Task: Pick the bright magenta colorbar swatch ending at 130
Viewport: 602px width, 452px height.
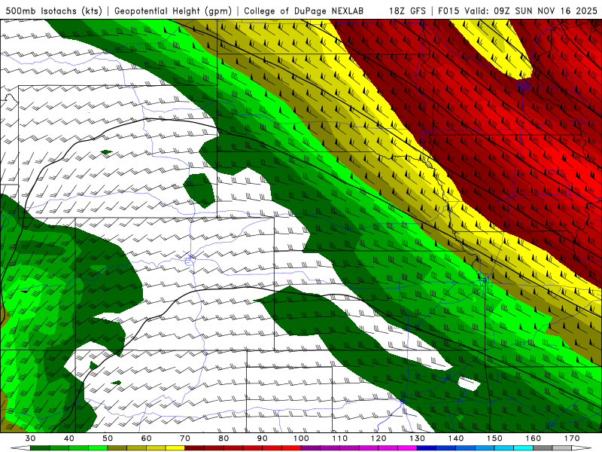Action: click(x=407, y=447)
